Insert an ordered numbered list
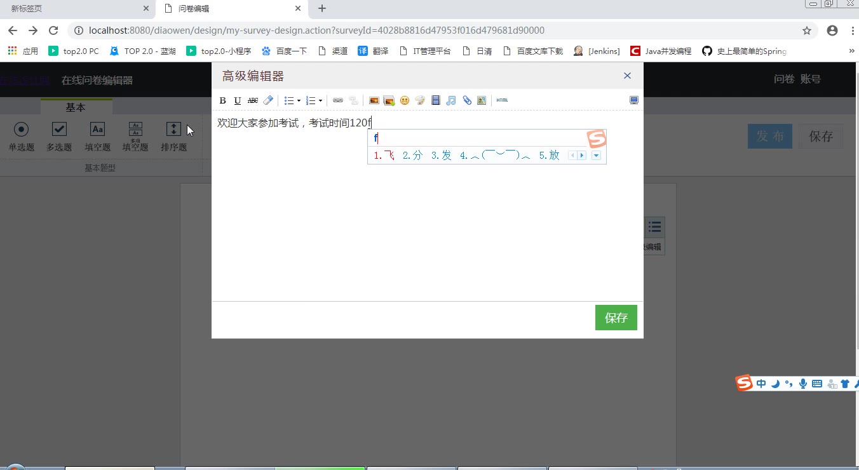 click(x=311, y=100)
